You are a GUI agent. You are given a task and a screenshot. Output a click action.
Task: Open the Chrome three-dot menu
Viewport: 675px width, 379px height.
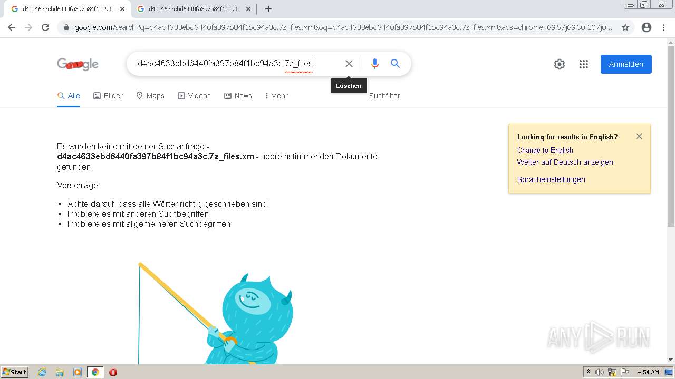[663, 27]
